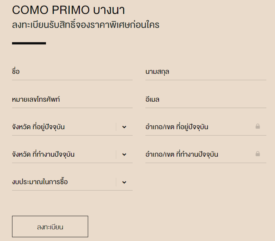Focus the ชื่อ first name field
This screenshot has width=275, height=241.
pyautogui.click(x=72, y=72)
